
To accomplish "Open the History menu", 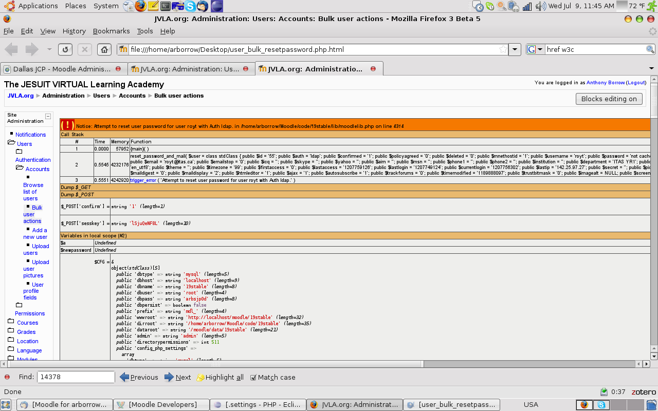I will (74, 31).
